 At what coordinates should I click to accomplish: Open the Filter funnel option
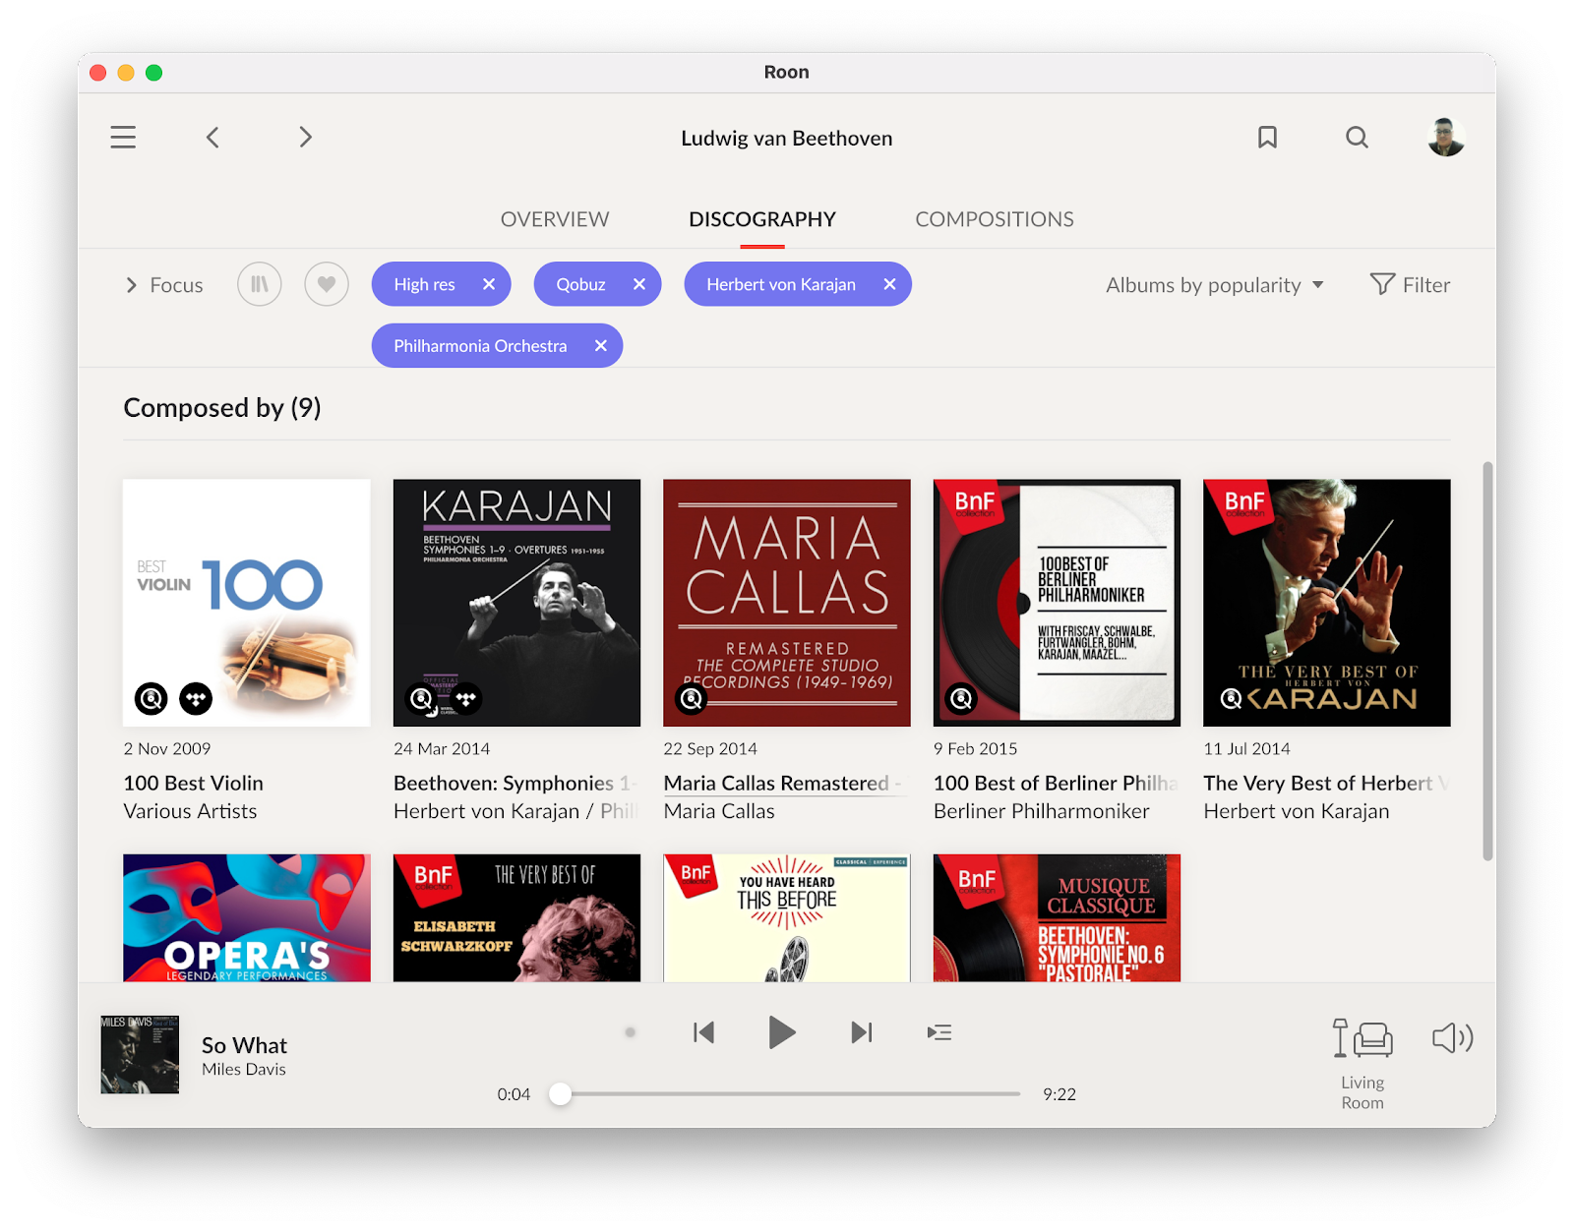coord(1411,285)
